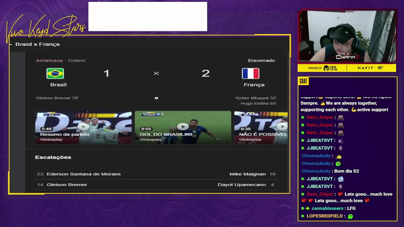The image size is (404, 227).
Task: Click the green badge beside LOPESREDFIELD
Action: (303, 216)
